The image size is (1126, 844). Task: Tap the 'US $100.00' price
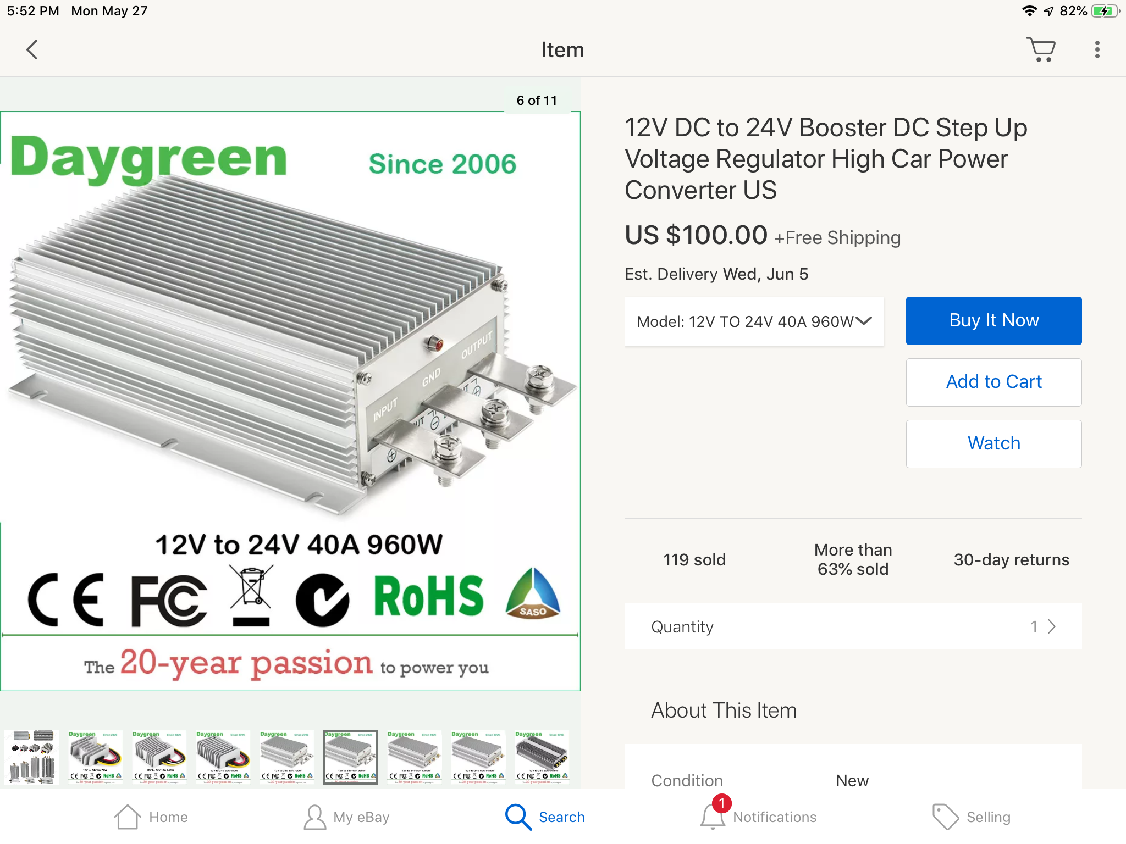696,235
